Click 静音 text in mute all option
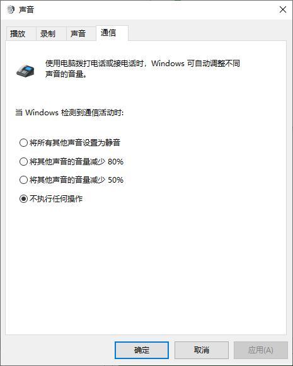Viewport: 293px width, 366px height. click(x=113, y=142)
